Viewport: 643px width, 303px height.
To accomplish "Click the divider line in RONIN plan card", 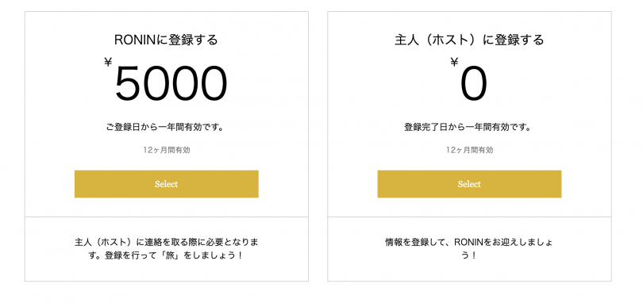I will tap(167, 217).
